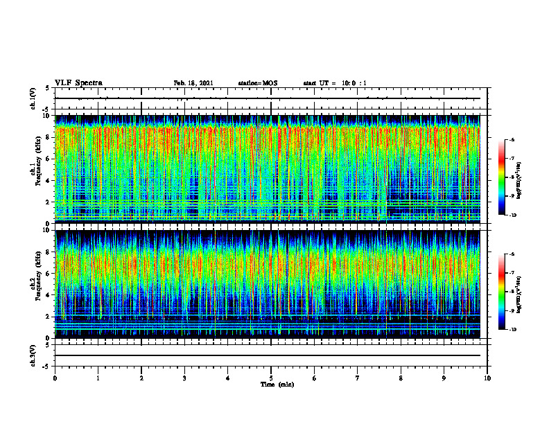Click the "ch.1(V)" axis label at top

point(33,98)
